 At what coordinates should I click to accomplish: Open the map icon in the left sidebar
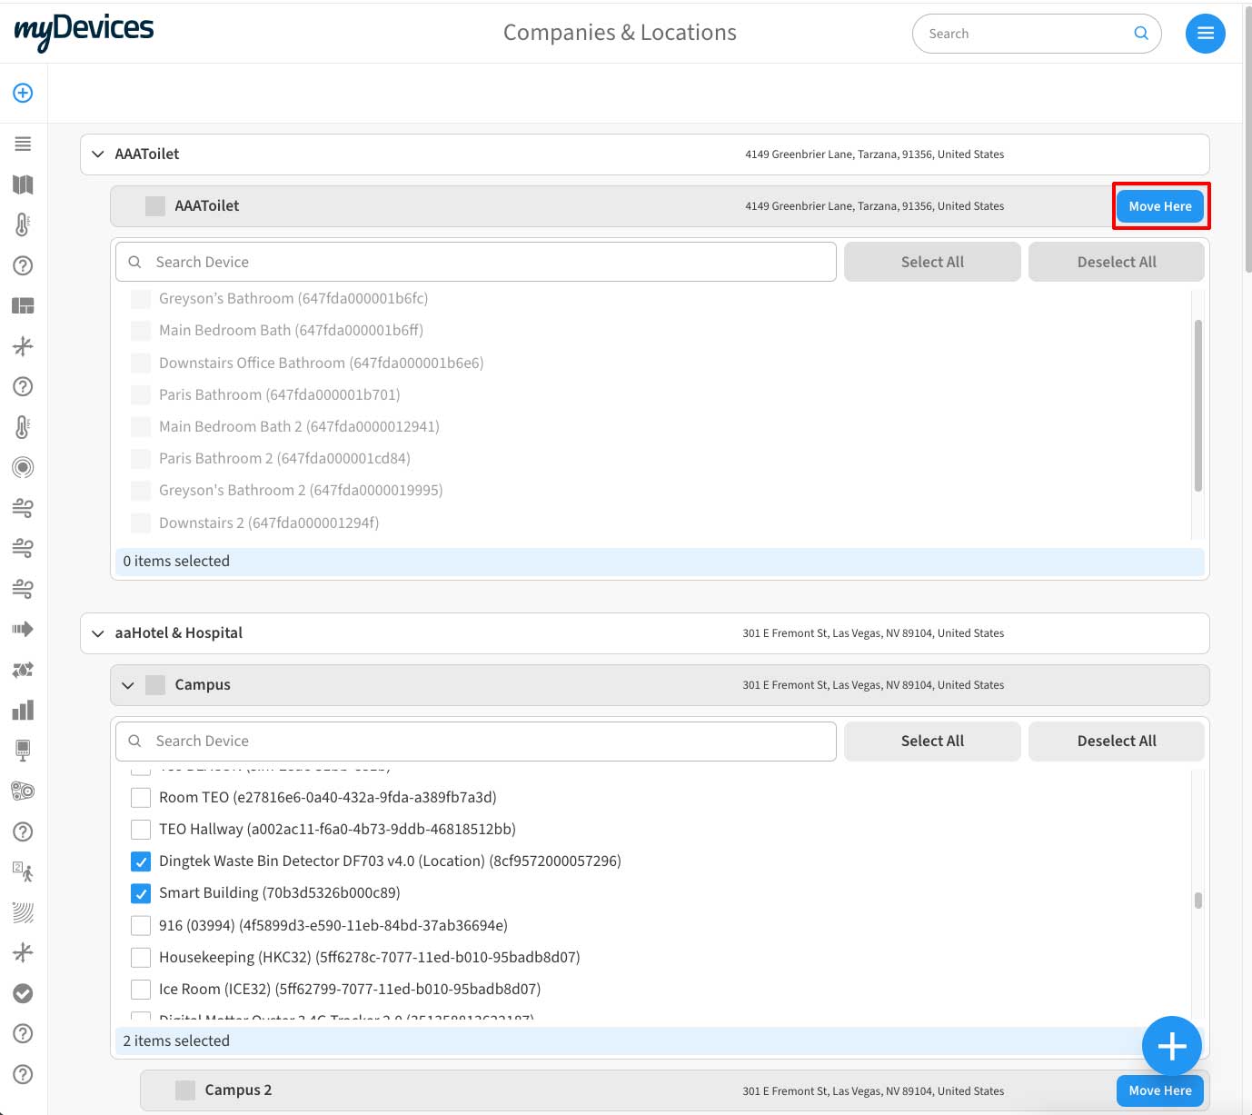pyautogui.click(x=23, y=184)
